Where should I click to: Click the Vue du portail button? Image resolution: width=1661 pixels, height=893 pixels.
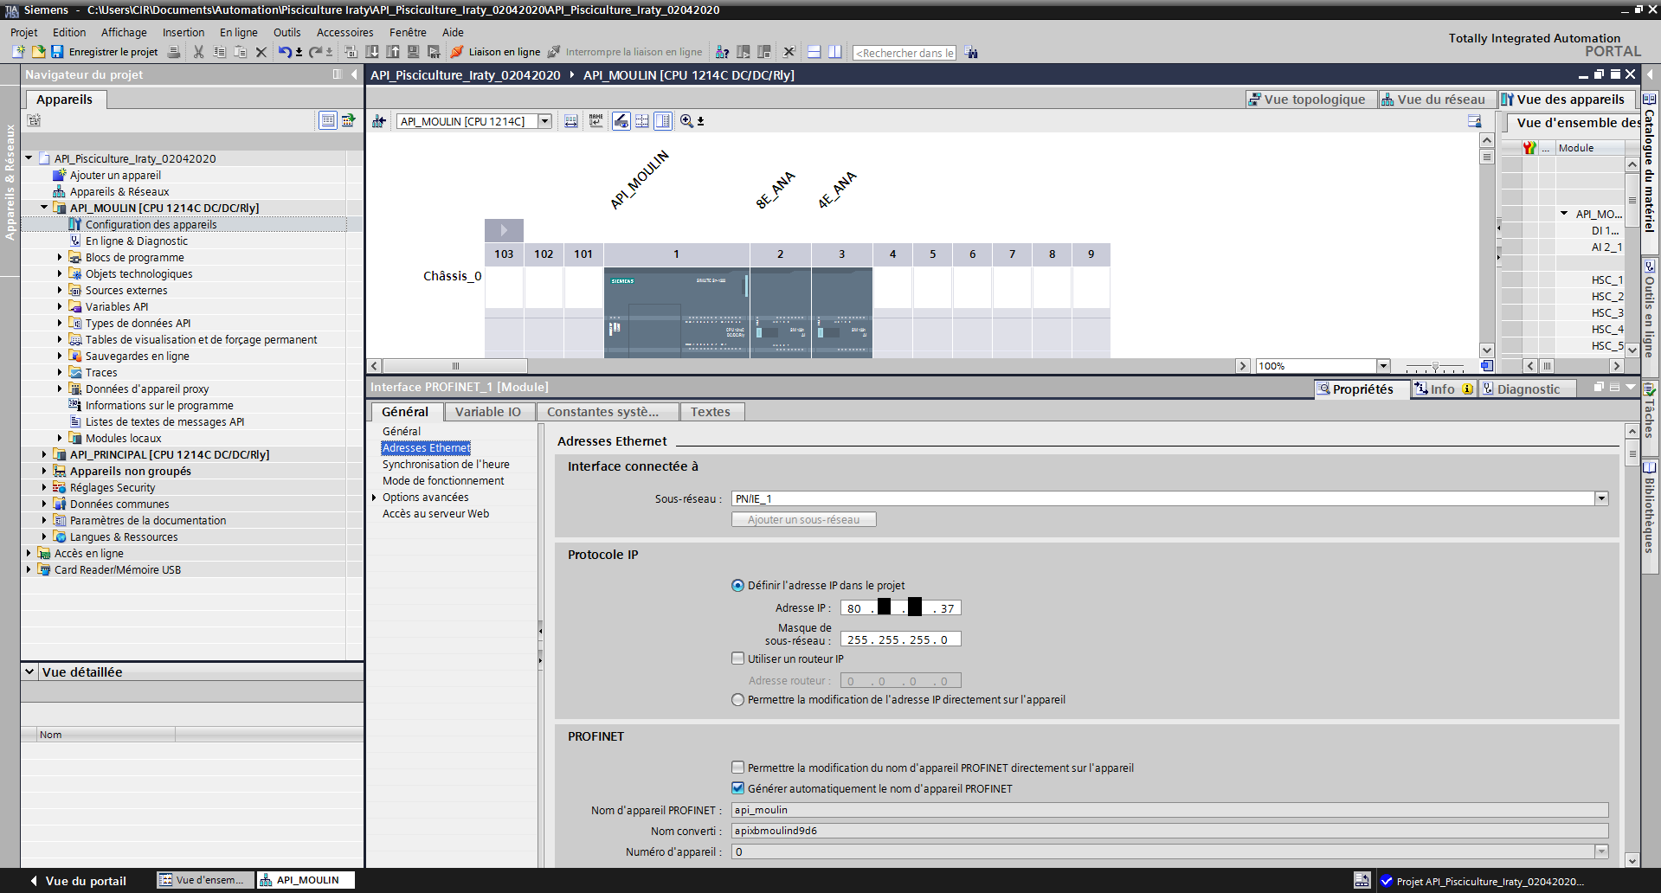pos(78,881)
